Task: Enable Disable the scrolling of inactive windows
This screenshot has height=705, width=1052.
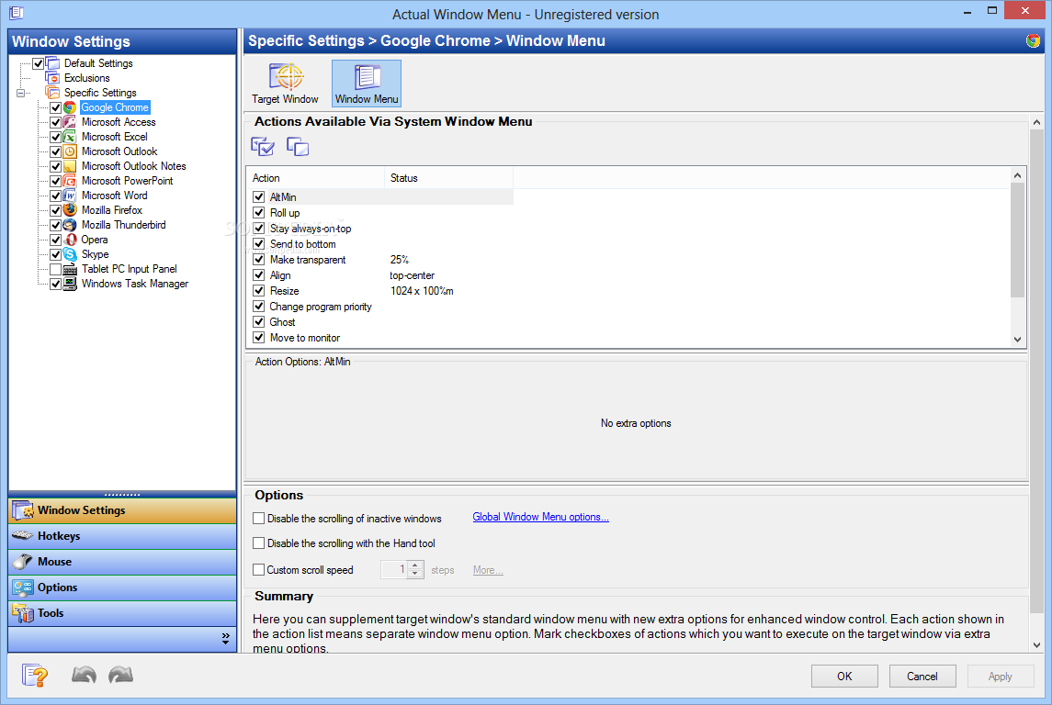Action: point(258,518)
